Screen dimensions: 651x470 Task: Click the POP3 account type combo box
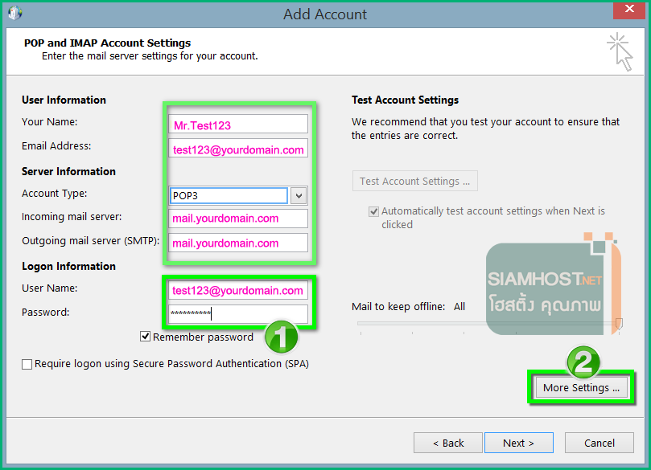coord(229,195)
